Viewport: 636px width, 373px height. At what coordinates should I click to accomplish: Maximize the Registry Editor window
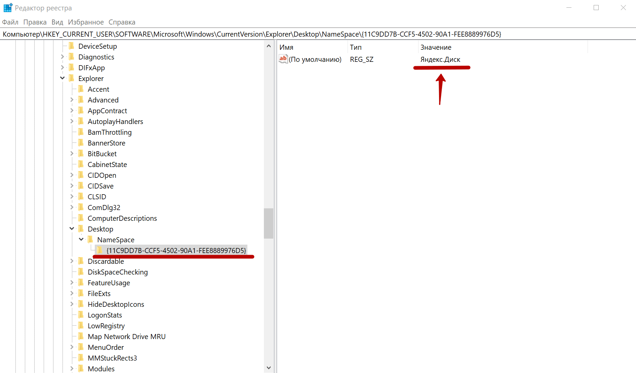point(596,7)
